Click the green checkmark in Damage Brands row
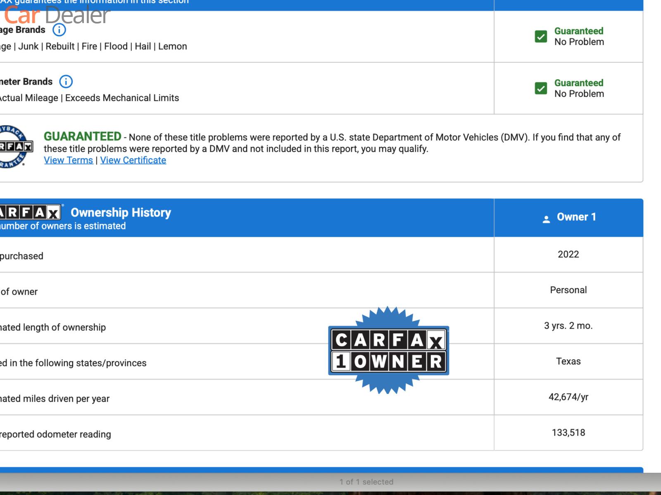Image resolution: width=661 pixels, height=495 pixels. point(541,36)
